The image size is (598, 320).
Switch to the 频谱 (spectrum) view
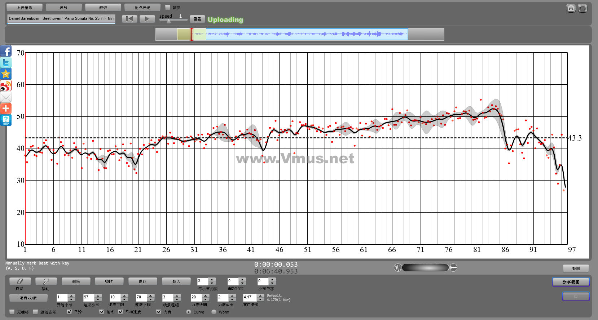(x=103, y=8)
